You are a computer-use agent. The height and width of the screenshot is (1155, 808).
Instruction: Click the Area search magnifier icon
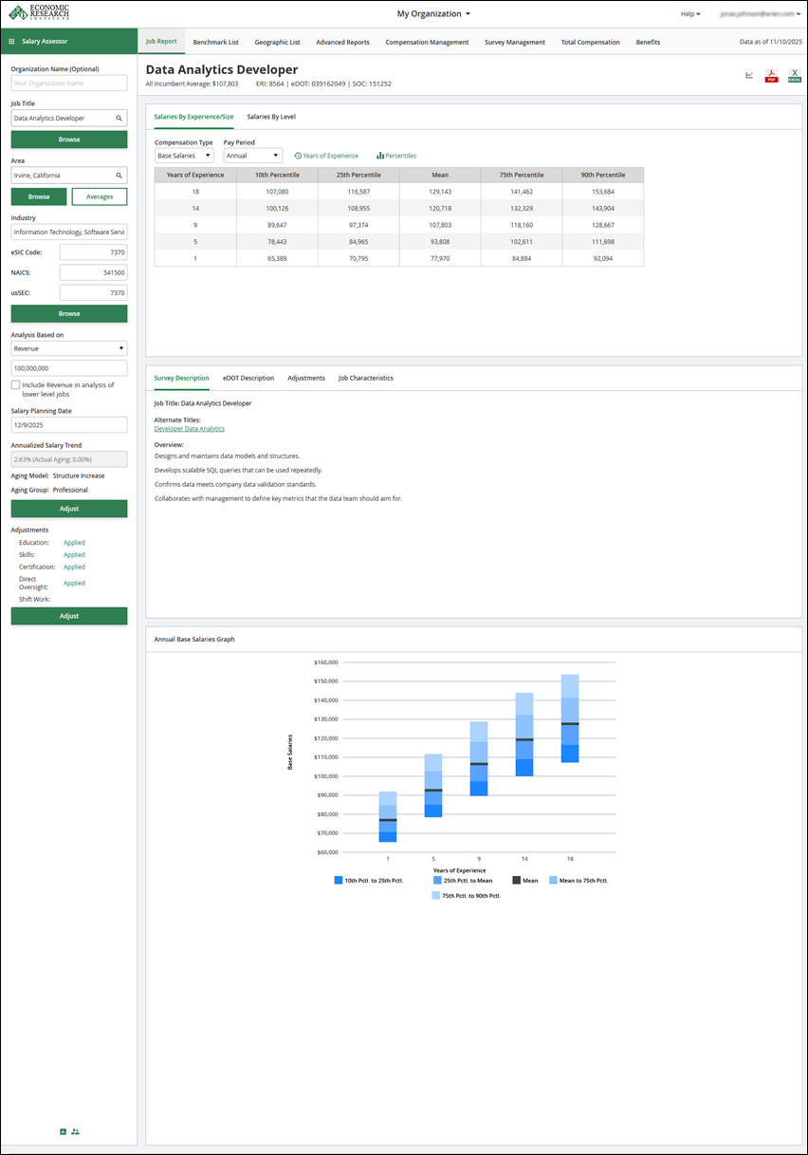click(119, 176)
